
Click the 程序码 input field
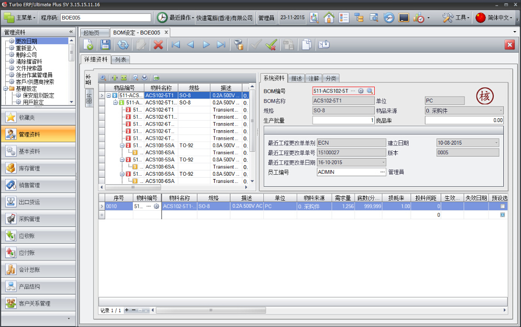coord(106,18)
